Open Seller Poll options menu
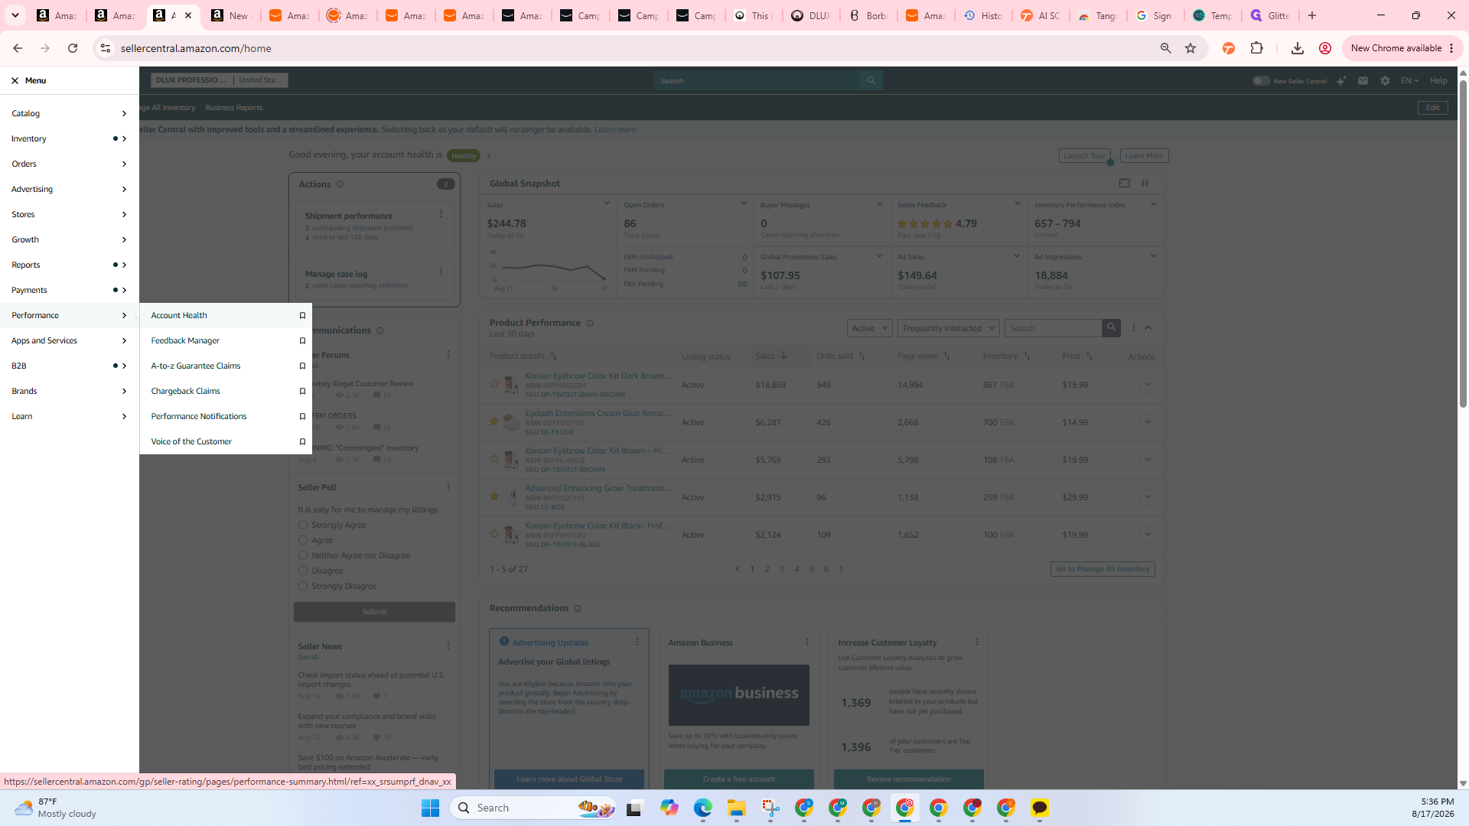Image resolution: width=1469 pixels, height=826 pixels. point(448,487)
